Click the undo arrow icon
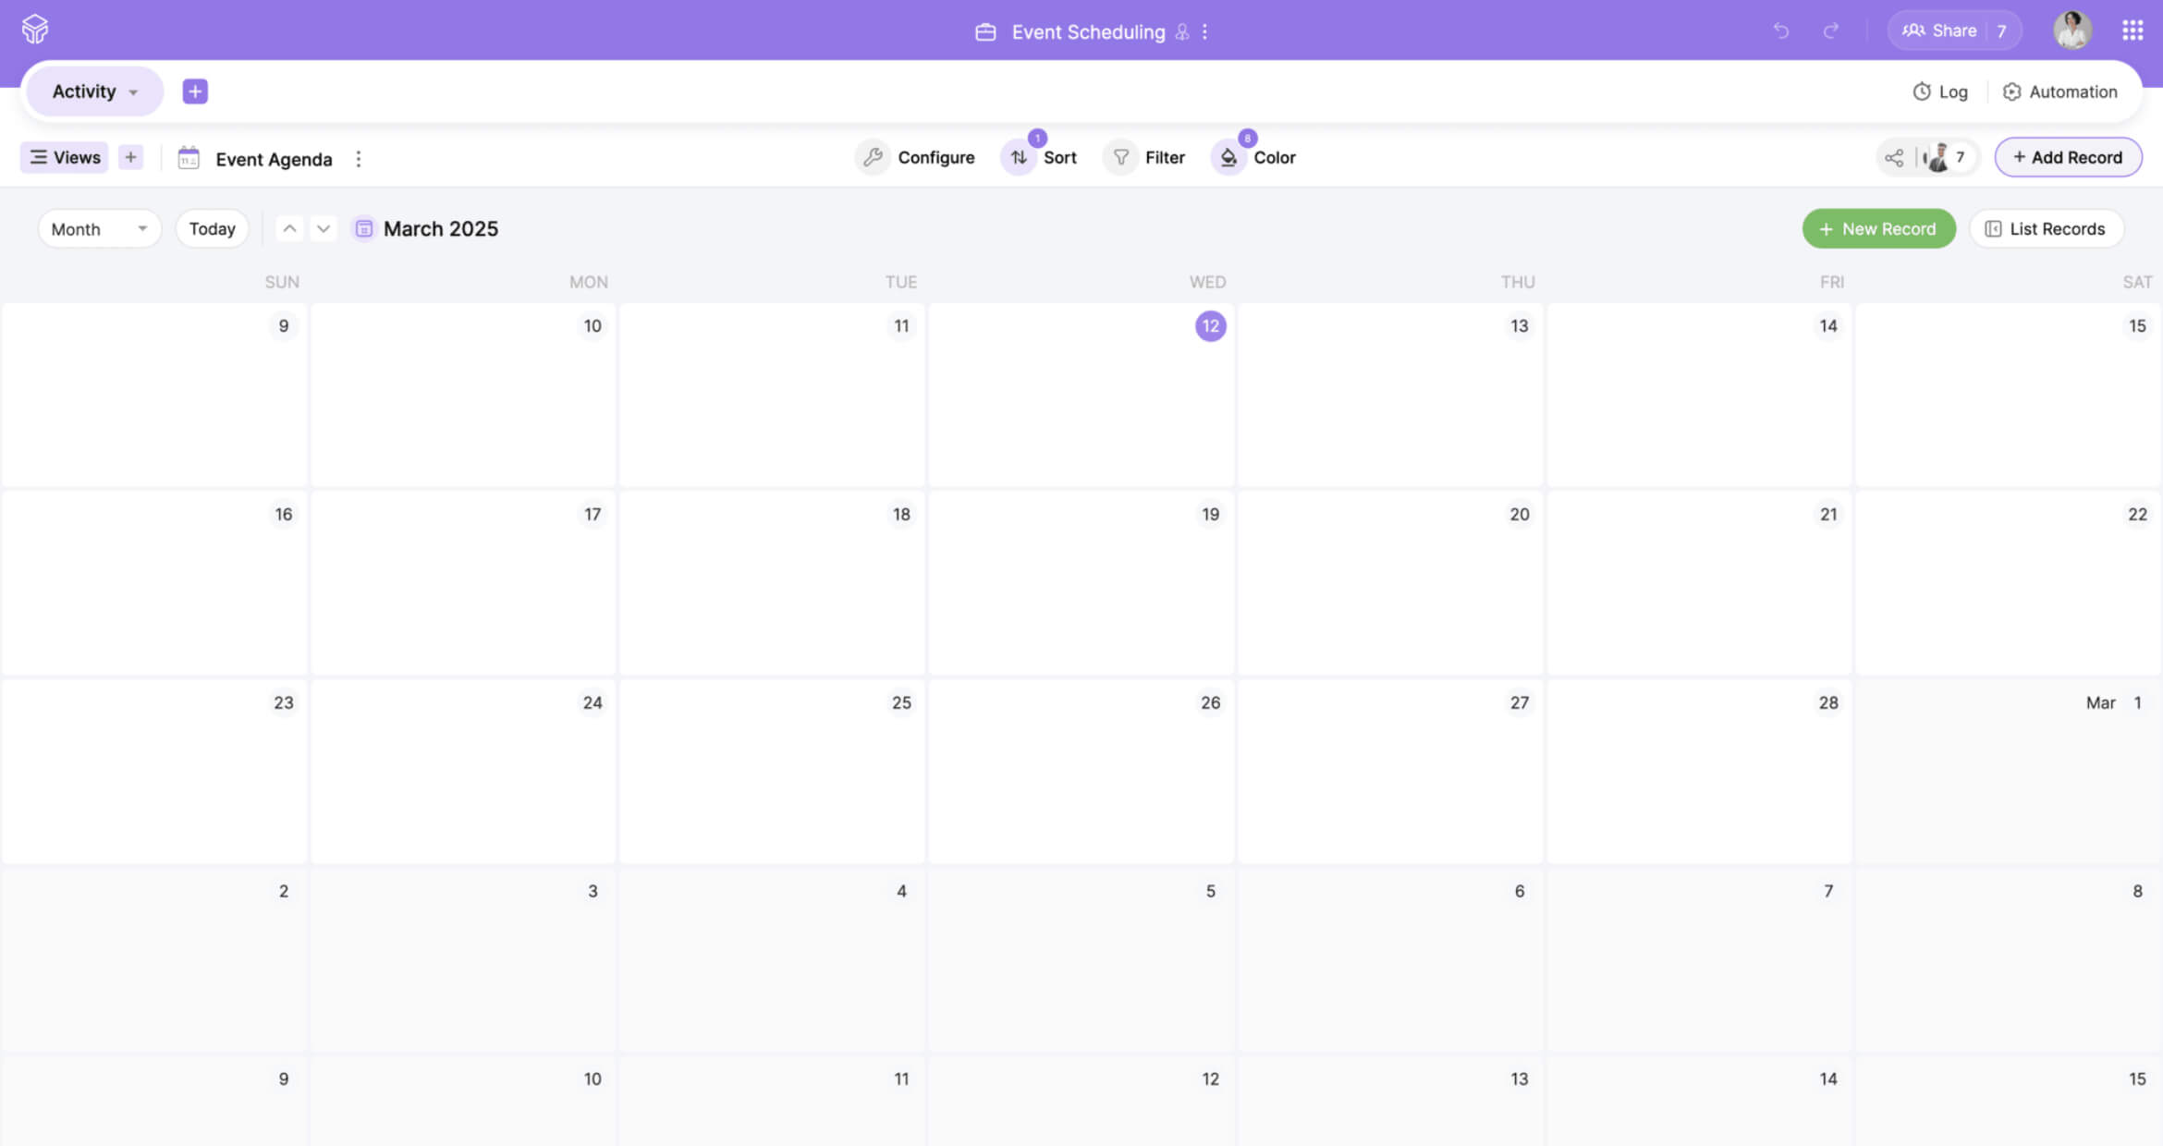 pos(1780,30)
